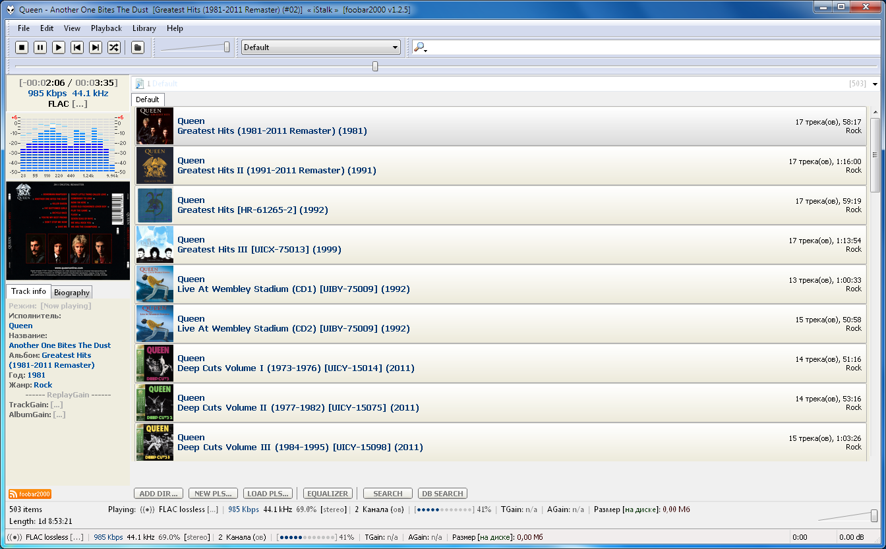The image size is (886, 549).
Task: Click the Play toolbar button
Action: (x=59, y=47)
